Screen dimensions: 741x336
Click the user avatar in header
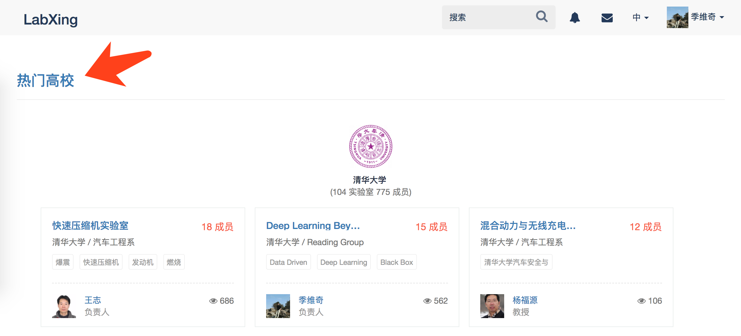coord(677,17)
